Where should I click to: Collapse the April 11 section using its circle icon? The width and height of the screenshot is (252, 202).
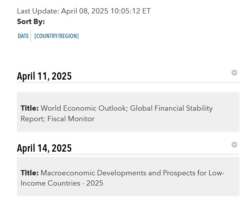coord(234,73)
